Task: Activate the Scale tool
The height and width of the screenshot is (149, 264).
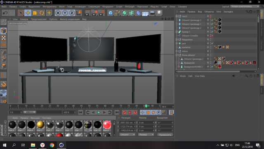Action: (35, 13)
